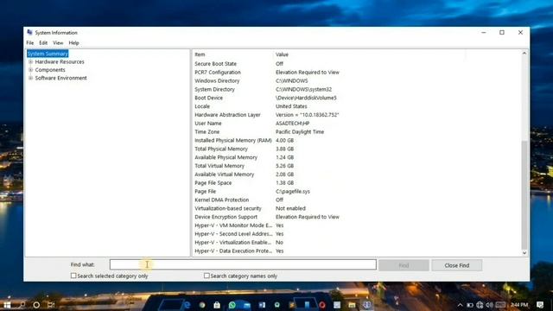Select the Page File Space row
Image resolution: width=553 pixels, height=311 pixels.
click(357, 182)
